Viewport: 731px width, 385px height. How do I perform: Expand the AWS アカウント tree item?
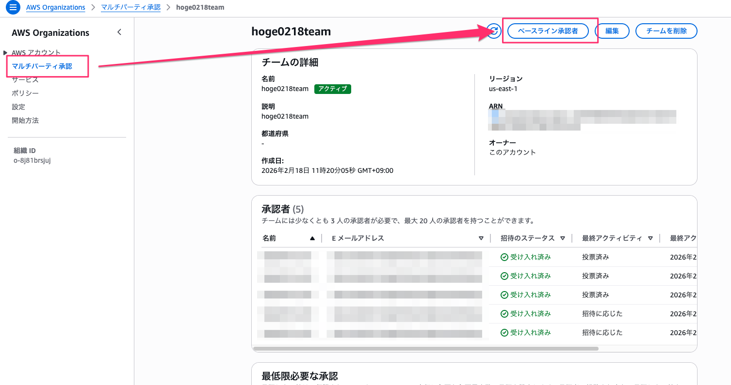5,52
